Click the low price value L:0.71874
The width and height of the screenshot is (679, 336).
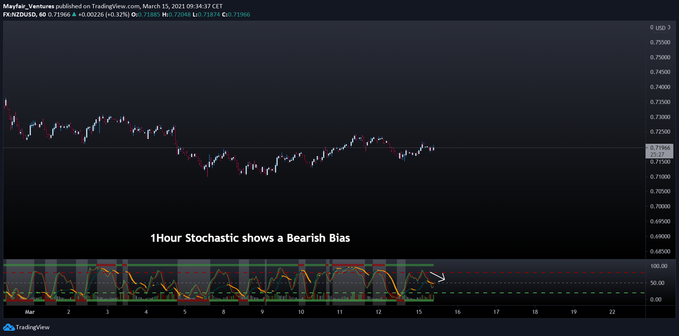click(x=206, y=15)
